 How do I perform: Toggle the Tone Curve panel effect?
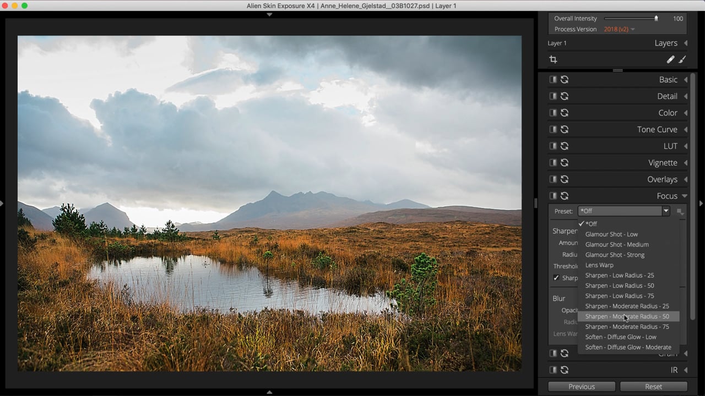pyautogui.click(x=553, y=129)
